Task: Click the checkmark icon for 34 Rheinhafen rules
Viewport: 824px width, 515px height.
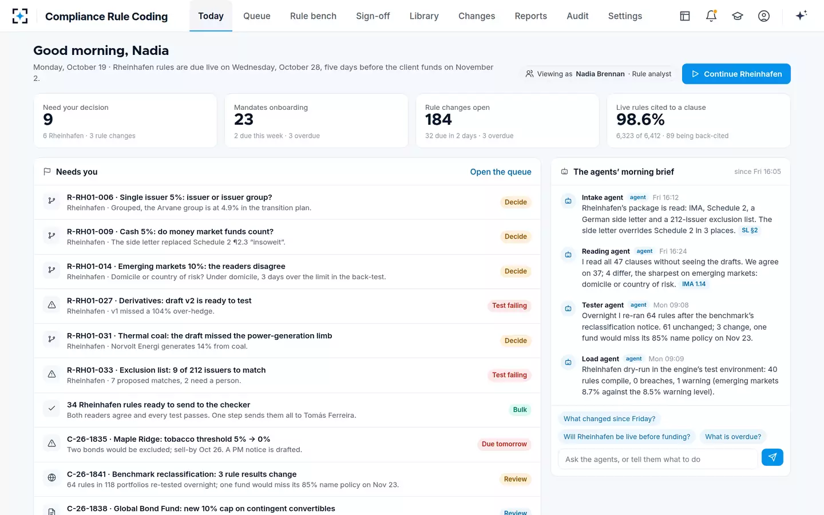Action: point(51,409)
